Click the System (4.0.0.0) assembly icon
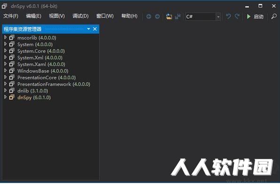 [x=12, y=44]
